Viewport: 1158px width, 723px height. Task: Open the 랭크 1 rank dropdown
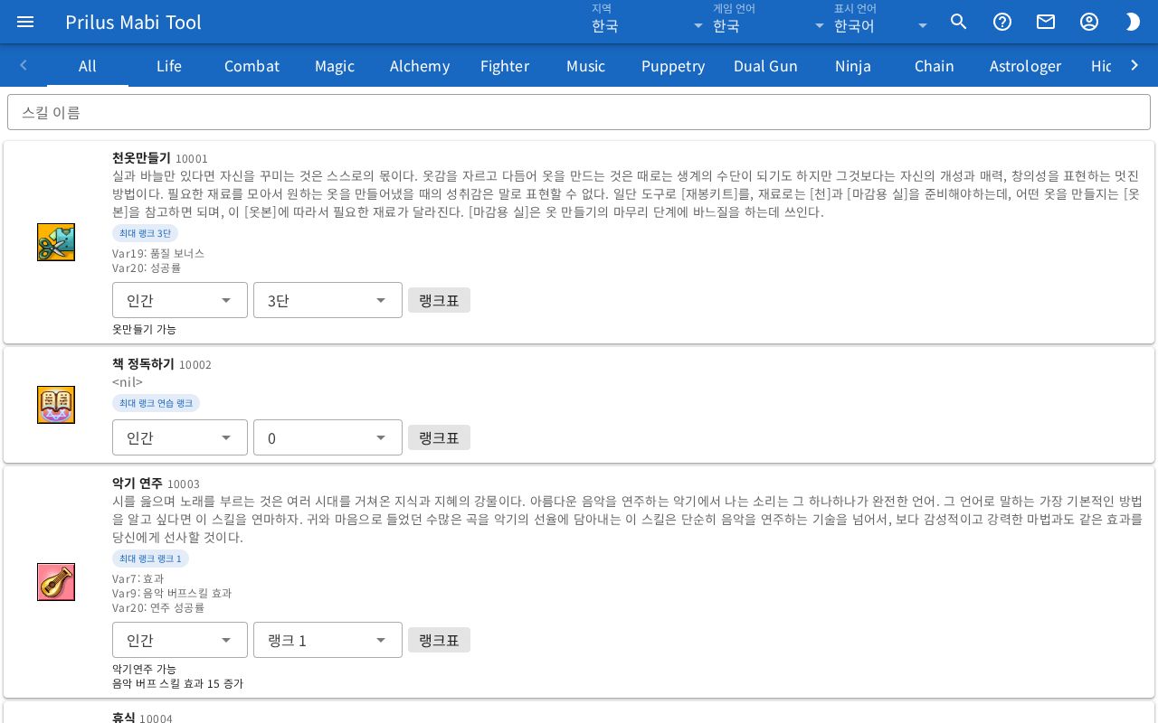[327, 640]
